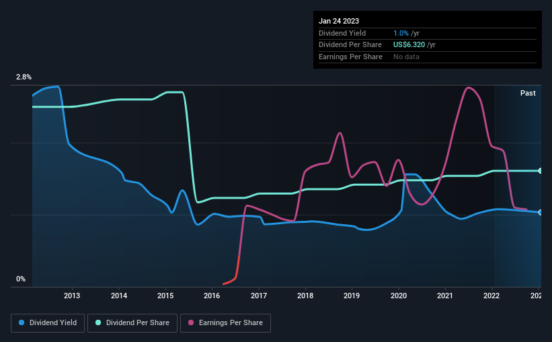Click the red negative earnings line segment
The height and width of the screenshot is (342, 552).
[236, 276]
